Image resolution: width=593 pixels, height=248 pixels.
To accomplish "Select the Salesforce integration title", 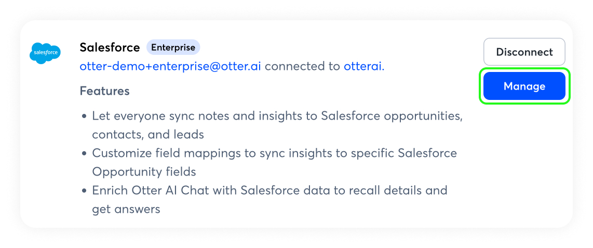I will point(110,48).
